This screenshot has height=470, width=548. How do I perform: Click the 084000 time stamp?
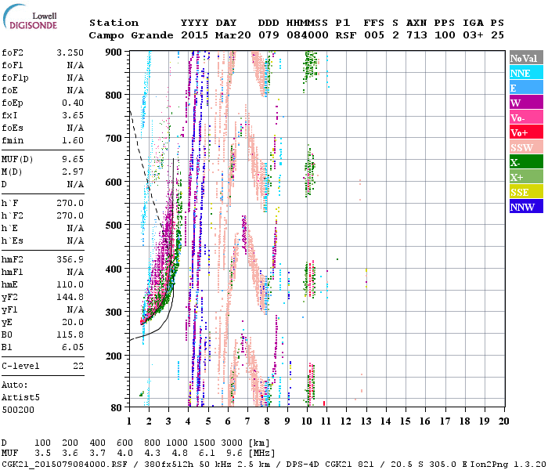tap(308, 35)
